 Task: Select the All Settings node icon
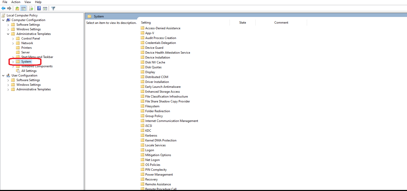point(18,71)
